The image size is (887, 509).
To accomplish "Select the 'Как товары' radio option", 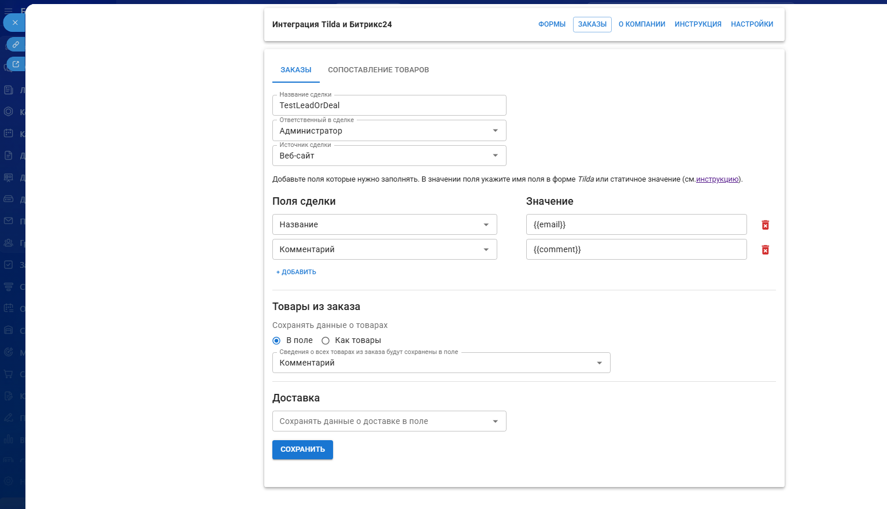I will tap(326, 341).
